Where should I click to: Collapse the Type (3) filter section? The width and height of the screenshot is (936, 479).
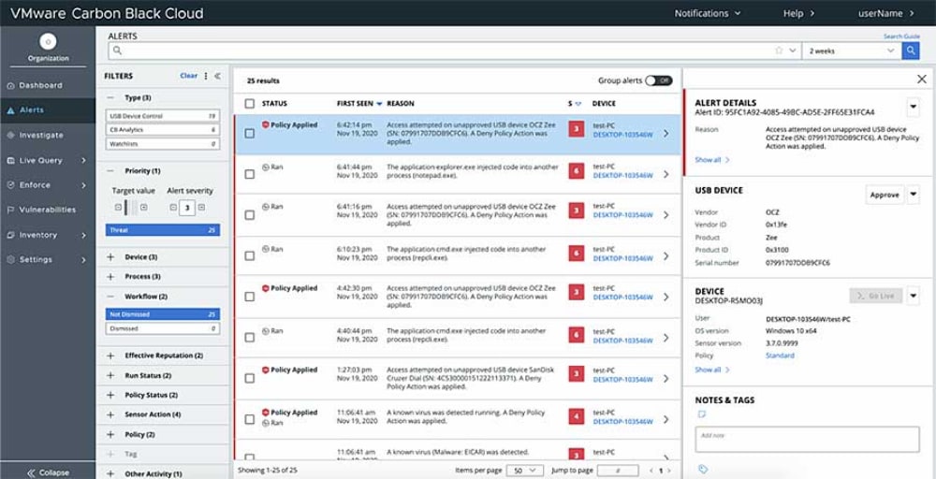110,98
